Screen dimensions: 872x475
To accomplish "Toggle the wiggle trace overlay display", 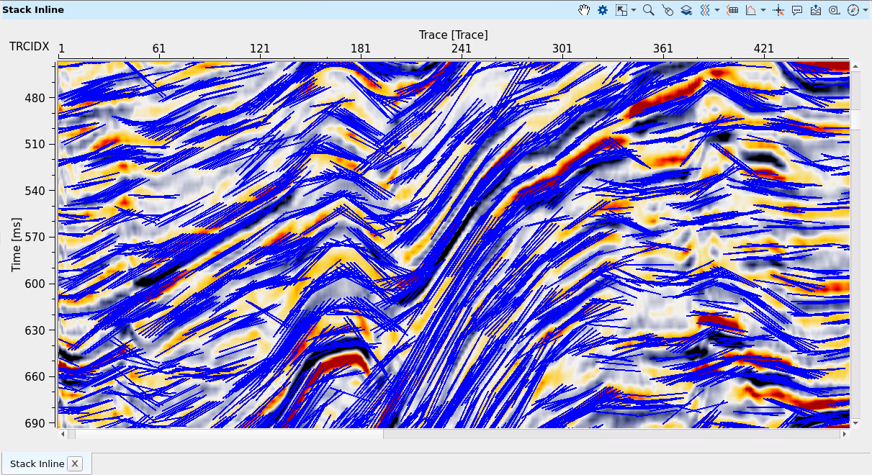I will click(704, 10).
